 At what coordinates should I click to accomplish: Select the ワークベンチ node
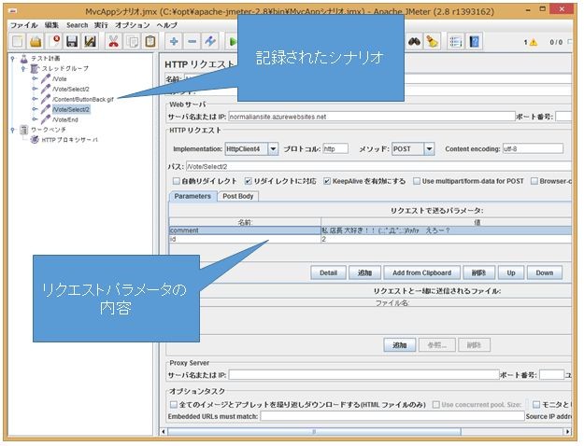tap(49, 130)
